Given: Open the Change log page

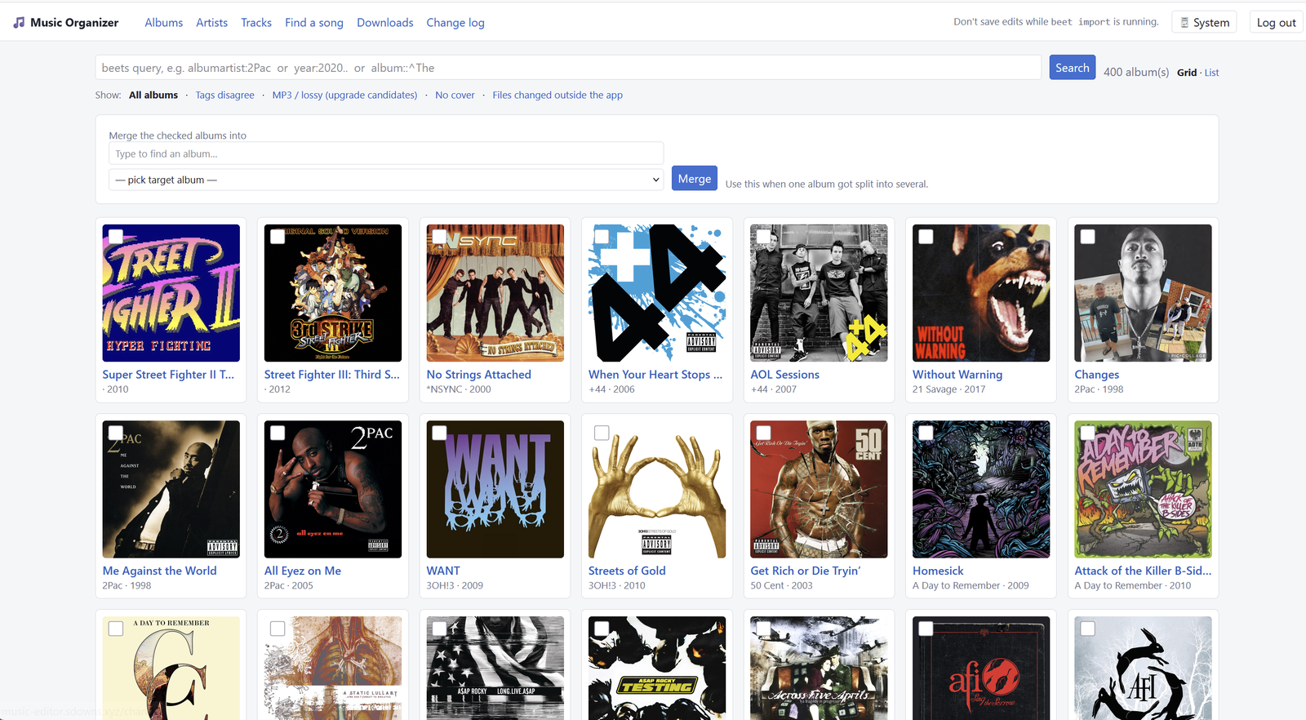Looking at the screenshot, I should coord(455,23).
